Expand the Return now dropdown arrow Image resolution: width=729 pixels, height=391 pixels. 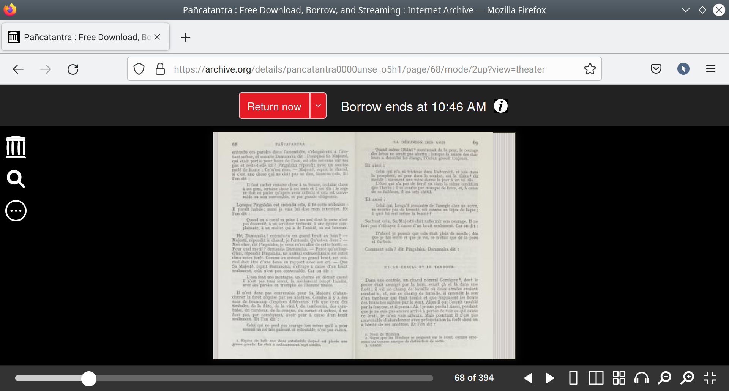pos(318,106)
